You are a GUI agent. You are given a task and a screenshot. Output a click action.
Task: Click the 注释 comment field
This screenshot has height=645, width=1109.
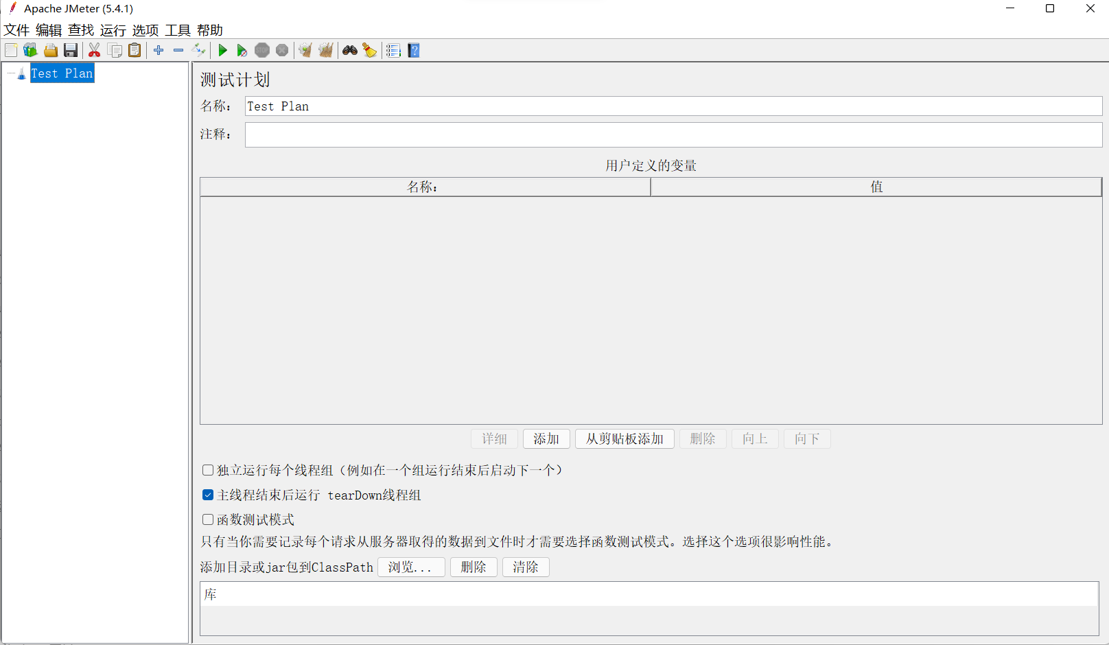673,134
